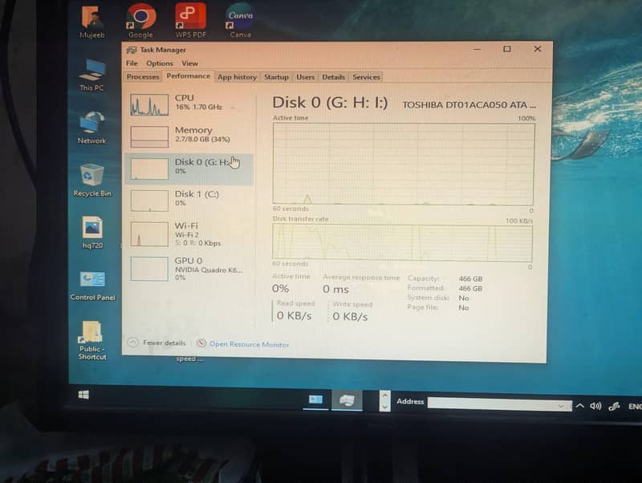Click the CPU usage mini graph thumbnail
Screen dimensions: 642x483
(x=149, y=104)
